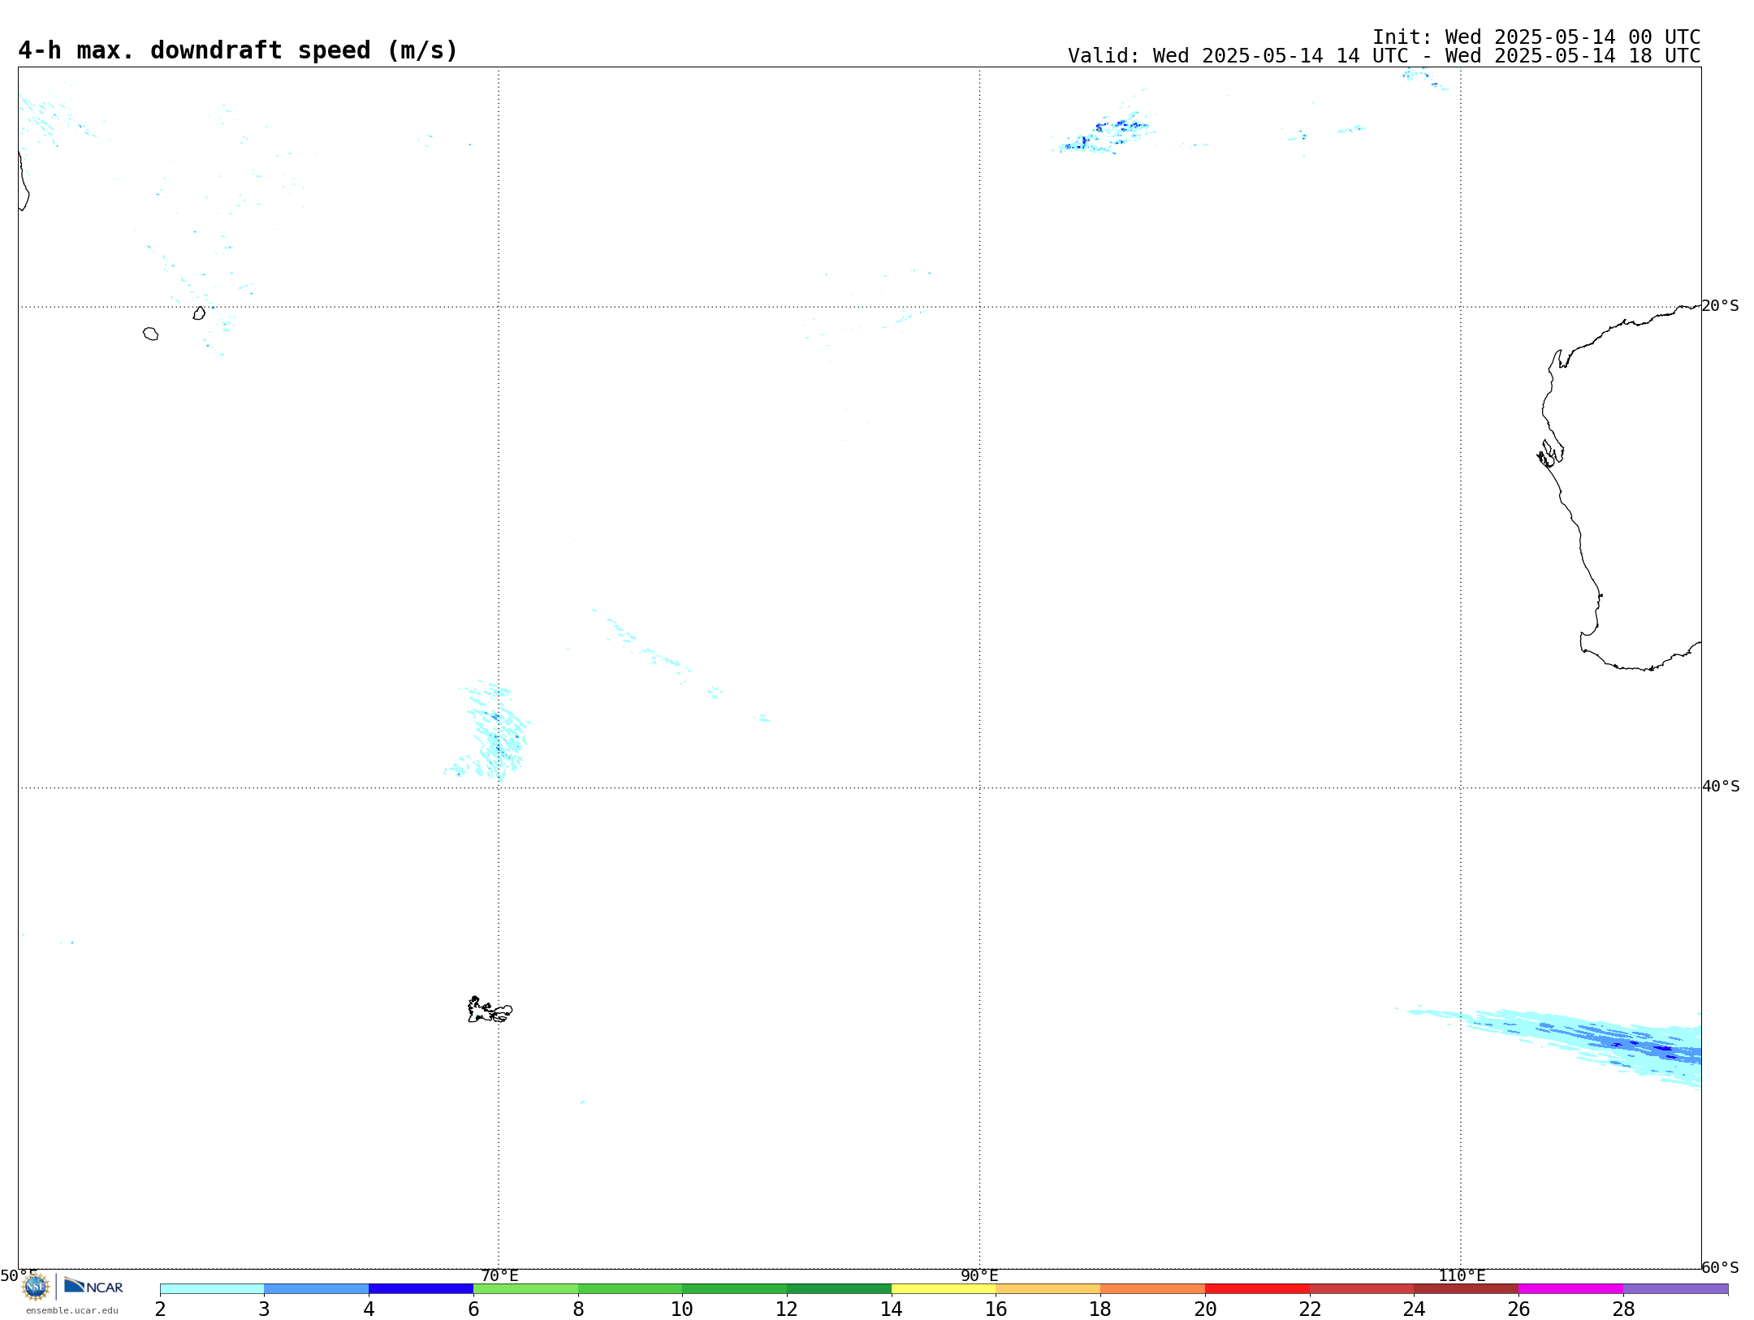Viewport: 1754px width, 1320px height.
Task: Choose the light orange 16–18 colorbar segment
Action: pyautogui.click(x=1048, y=1288)
